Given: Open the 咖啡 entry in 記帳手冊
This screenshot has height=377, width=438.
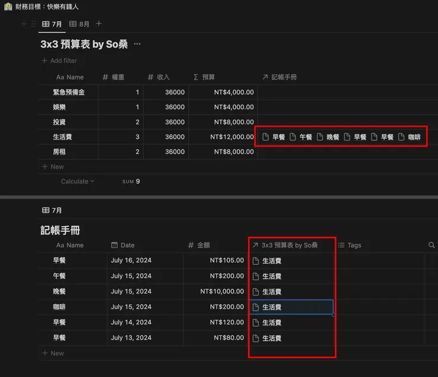Looking at the screenshot, I should click(59, 307).
